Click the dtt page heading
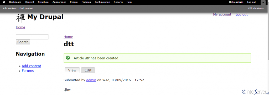The width and height of the screenshot is (269, 95). [x=69, y=44]
